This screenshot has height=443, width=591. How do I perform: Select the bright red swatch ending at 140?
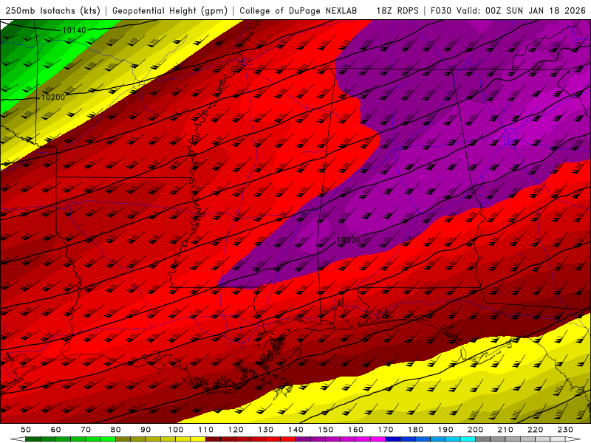tap(288, 439)
